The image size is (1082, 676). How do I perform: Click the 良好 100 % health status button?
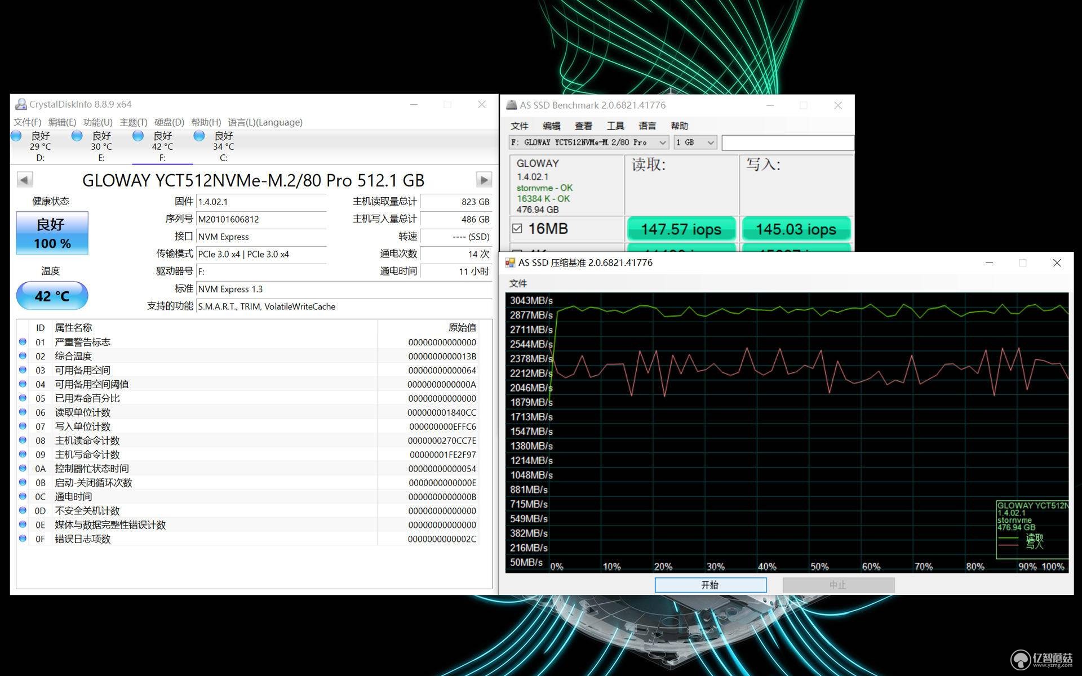click(52, 233)
